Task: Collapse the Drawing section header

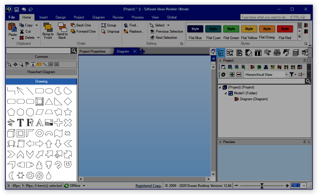Action: click(x=41, y=81)
